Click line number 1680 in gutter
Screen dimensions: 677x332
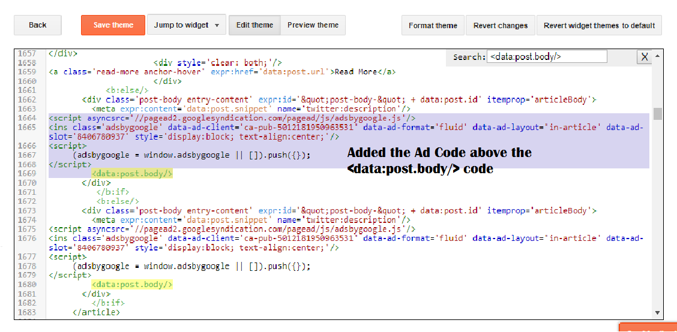pos(27,285)
